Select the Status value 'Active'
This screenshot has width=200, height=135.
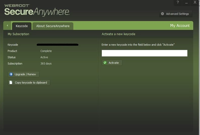[x=44, y=57]
